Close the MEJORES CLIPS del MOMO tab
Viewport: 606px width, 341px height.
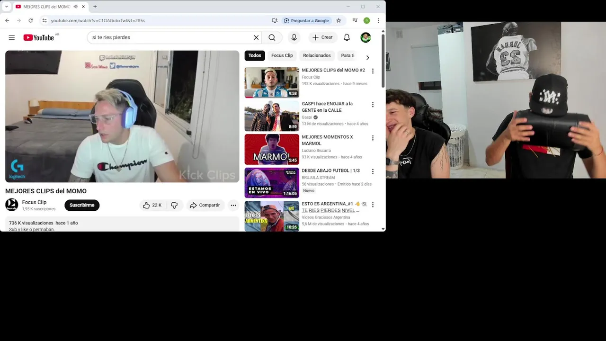(x=84, y=7)
